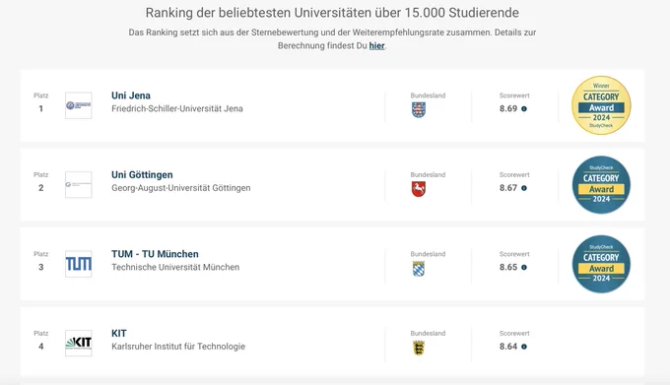Click the Uni Göttingen logo thumbnail

pyautogui.click(x=79, y=184)
